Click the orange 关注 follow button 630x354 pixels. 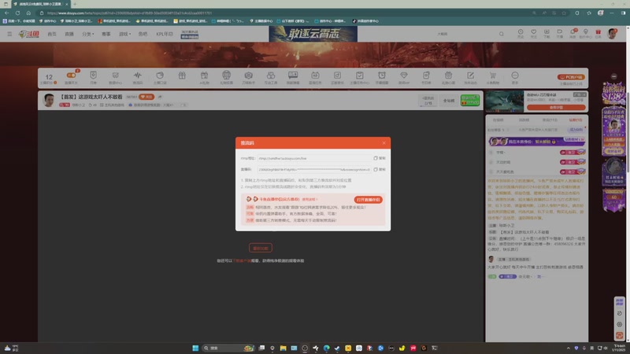pos(146,97)
